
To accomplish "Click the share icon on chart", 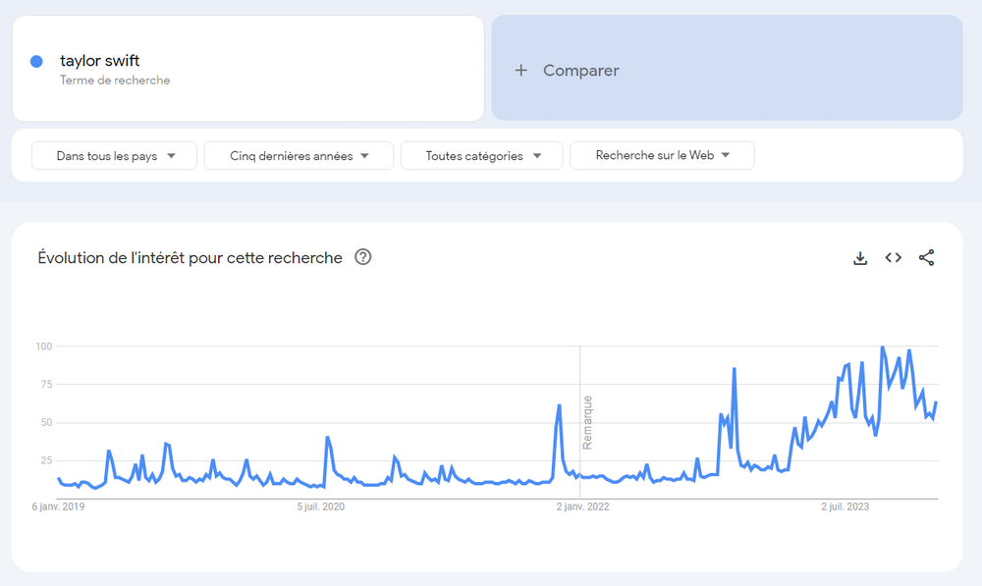I will (x=926, y=258).
